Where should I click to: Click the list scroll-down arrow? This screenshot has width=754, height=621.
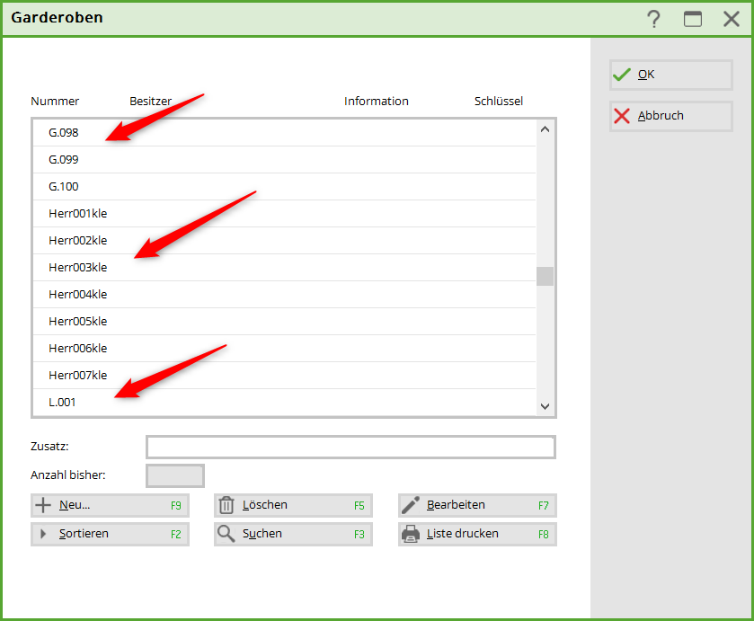pyautogui.click(x=545, y=406)
